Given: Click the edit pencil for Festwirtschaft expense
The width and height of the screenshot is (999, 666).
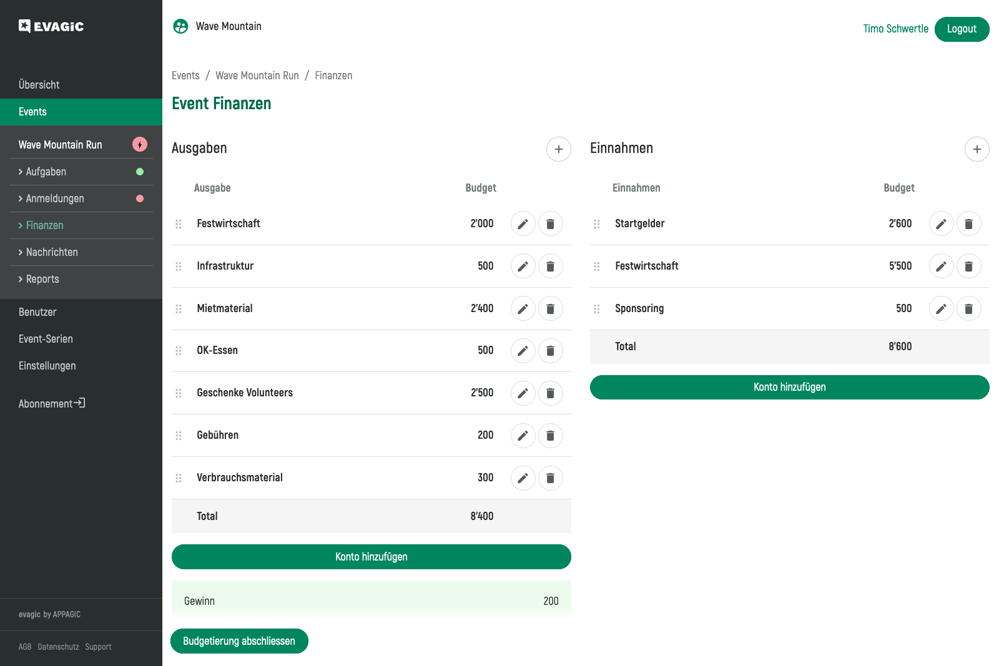Looking at the screenshot, I should (523, 223).
